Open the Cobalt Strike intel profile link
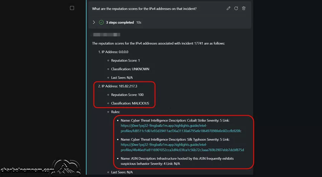This screenshot has height=177, width=322. tap(181, 128)
